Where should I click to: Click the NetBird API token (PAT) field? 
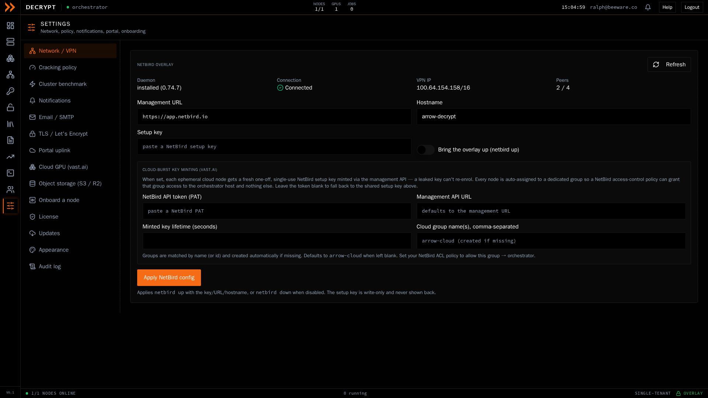click(x=277, y=211)
